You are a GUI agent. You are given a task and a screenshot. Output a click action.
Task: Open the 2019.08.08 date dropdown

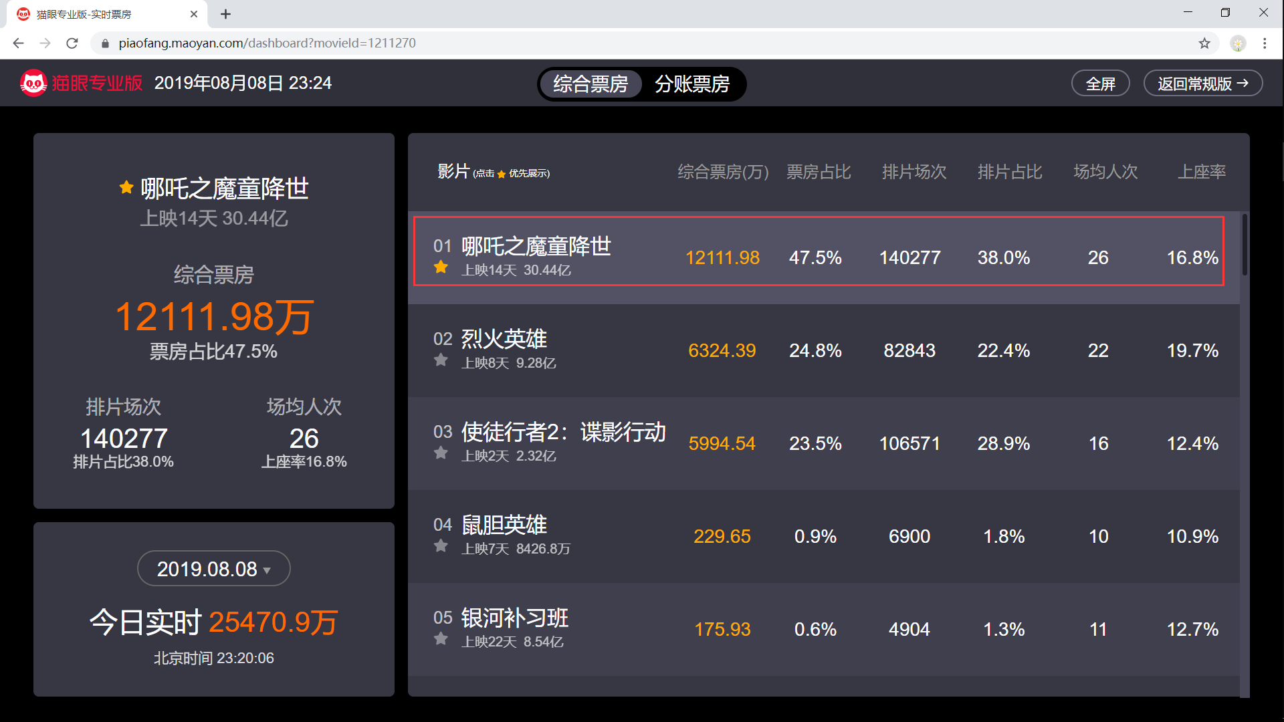[x=214, y=569]
